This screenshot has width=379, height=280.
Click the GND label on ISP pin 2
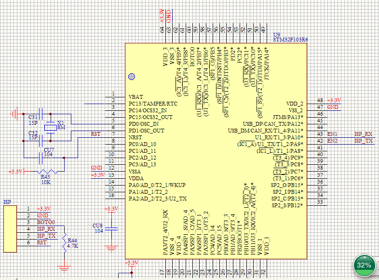(x=42, y=215)
